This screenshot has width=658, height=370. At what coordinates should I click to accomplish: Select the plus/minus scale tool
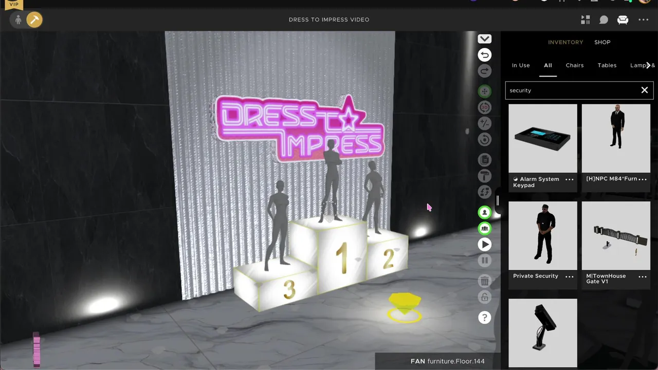click(x=484, y=123)
